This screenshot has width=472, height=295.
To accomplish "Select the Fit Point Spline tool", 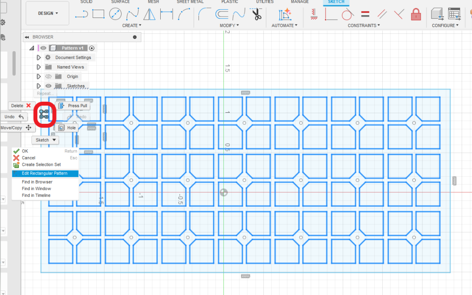I will (133, 14).
